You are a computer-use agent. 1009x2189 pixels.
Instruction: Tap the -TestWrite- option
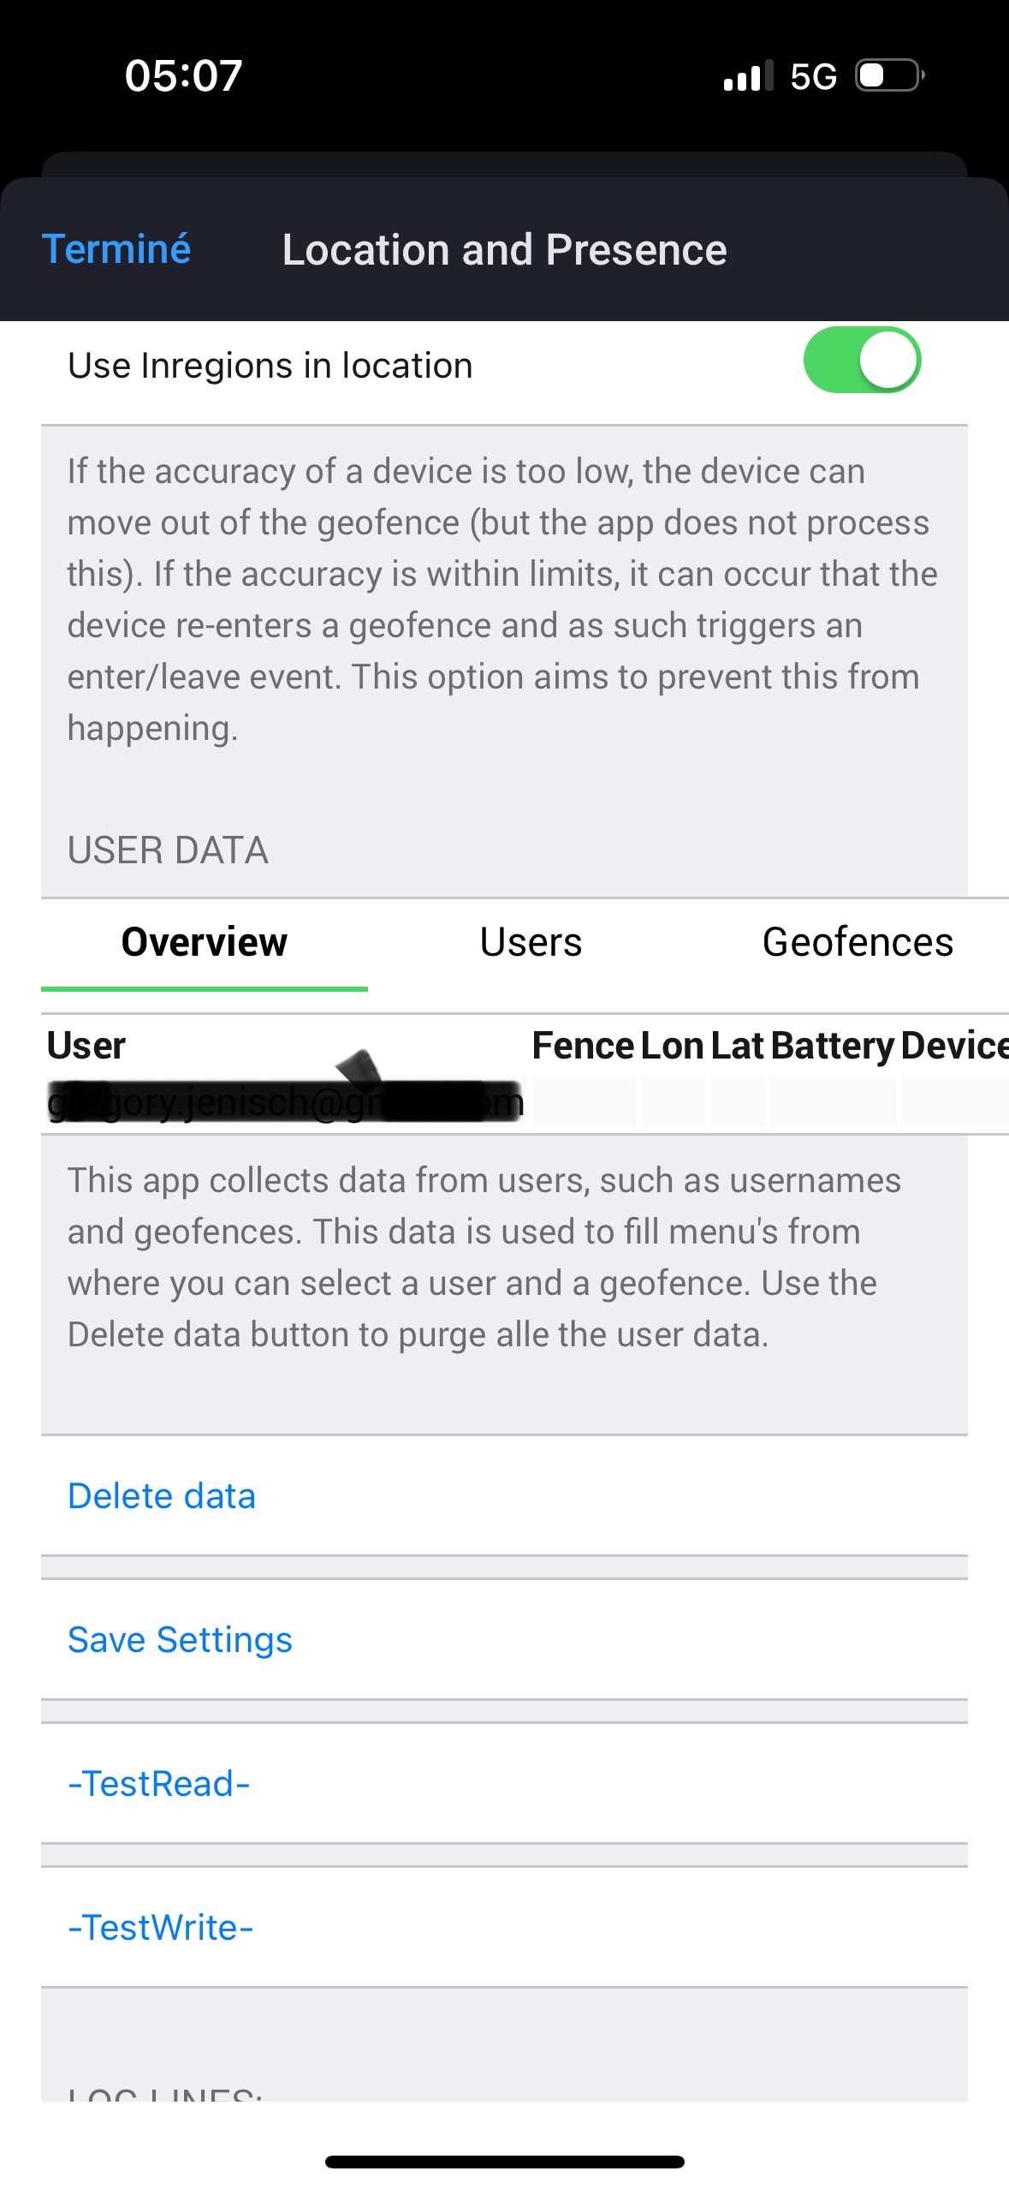click(161, 1928)
